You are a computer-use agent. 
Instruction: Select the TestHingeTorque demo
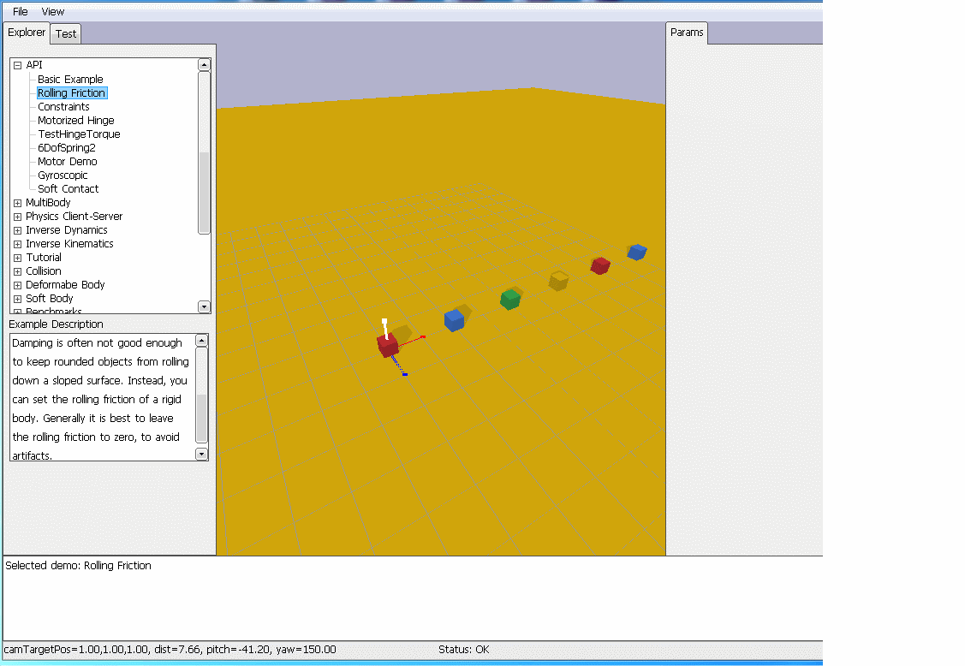(79, 134)
